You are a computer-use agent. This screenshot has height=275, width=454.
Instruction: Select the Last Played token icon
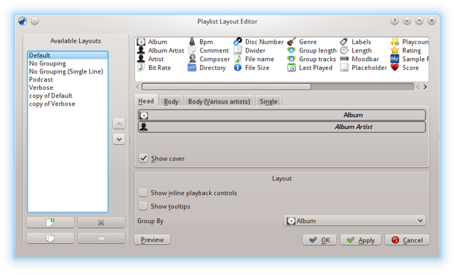(x=292, y=68)
